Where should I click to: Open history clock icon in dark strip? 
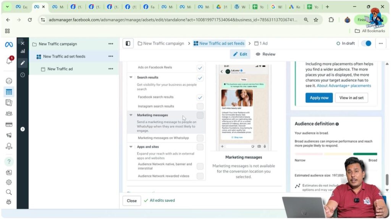point(23,75)
